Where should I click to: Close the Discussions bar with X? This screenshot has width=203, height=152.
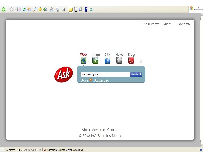click(2, 149)
